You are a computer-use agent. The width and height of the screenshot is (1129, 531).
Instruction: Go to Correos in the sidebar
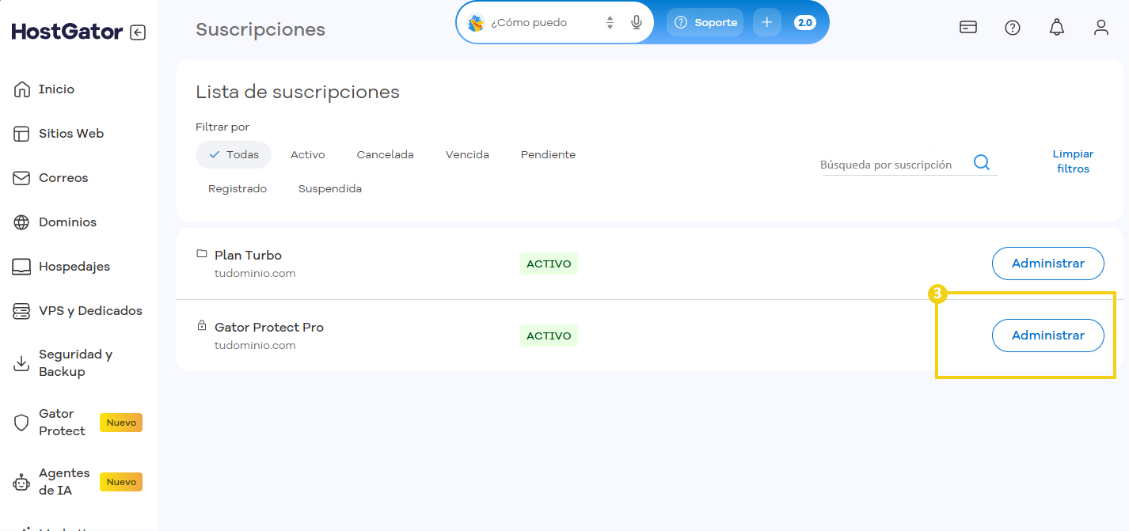coord(63,178)
